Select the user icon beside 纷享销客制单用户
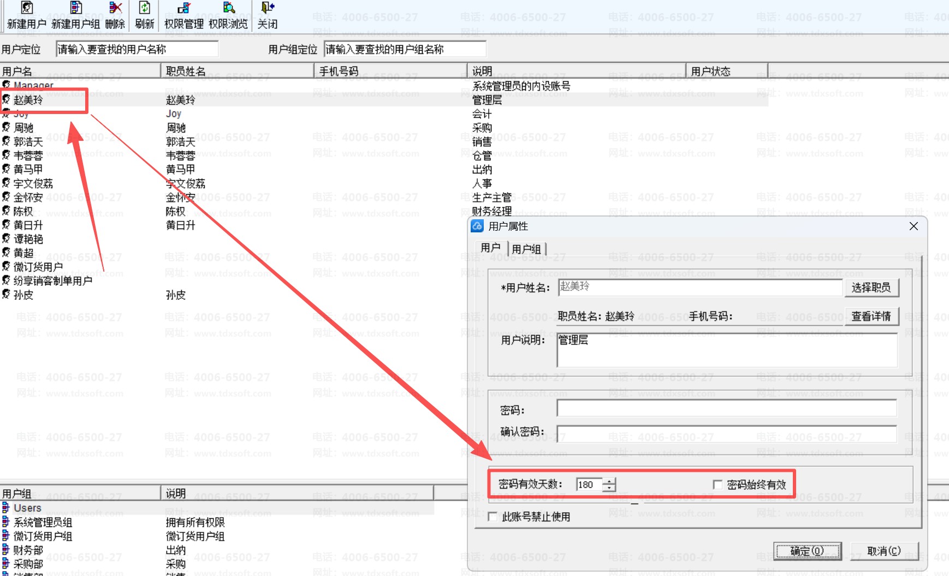Viewport: 949px width, 576px height. click(6, 280)
